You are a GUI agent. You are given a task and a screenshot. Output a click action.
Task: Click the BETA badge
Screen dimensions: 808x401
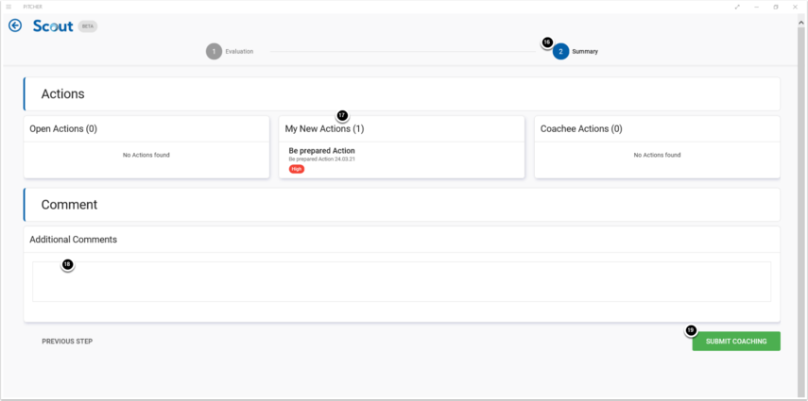[x=88, y=26]
